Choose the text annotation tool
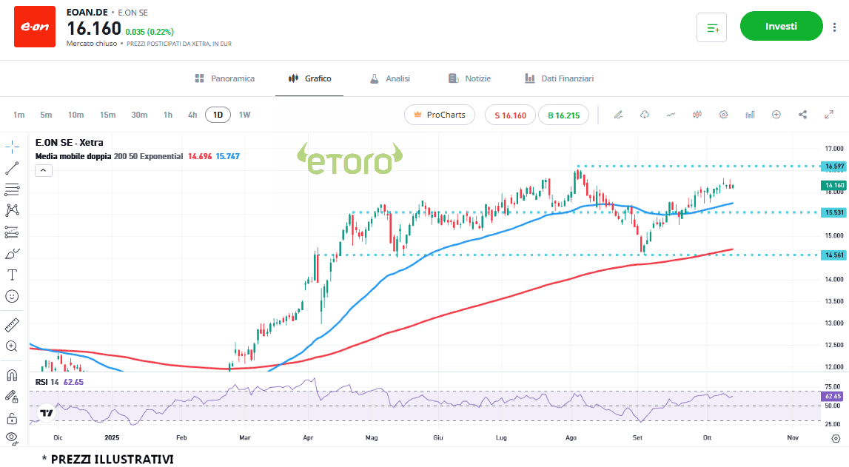The height and width of the screenshot is (467, 849). (12, 275)
